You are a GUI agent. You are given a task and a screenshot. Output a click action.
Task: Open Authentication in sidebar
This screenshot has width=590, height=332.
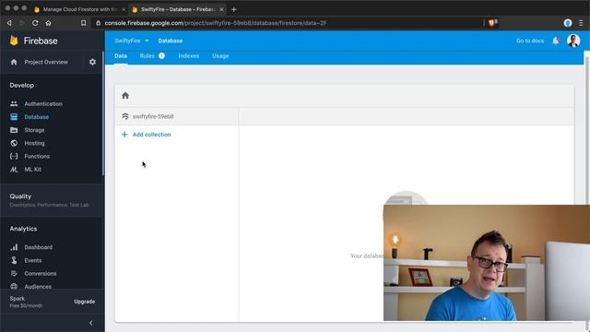pos(43,104)
